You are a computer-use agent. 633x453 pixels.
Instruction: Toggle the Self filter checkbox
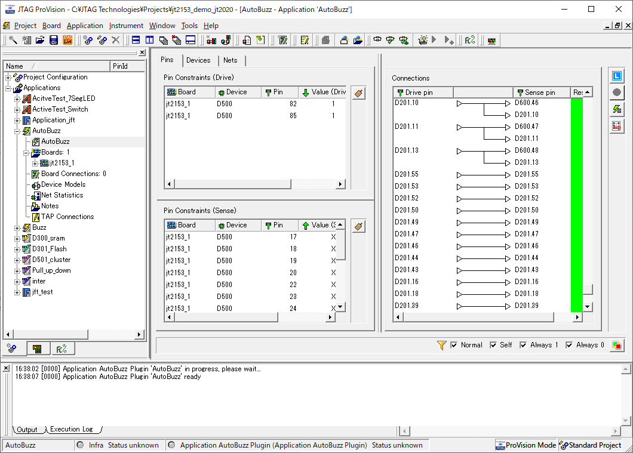pos(493,345)
